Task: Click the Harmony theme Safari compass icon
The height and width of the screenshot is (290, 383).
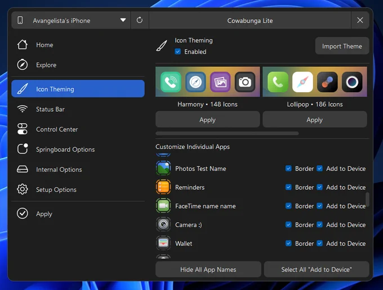Action: pos(195,82)
